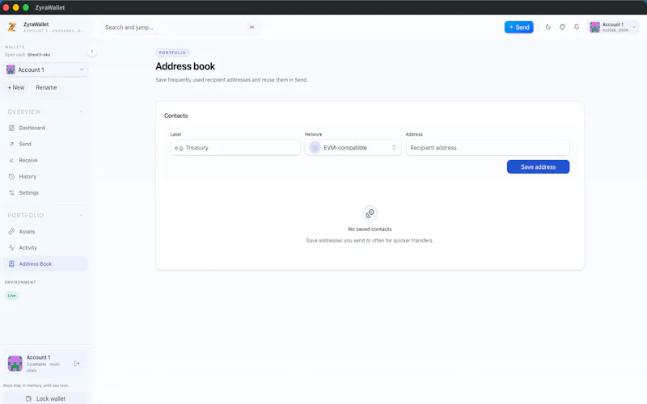
Task: Open Settings in sidebar
Action: [46, 192]
